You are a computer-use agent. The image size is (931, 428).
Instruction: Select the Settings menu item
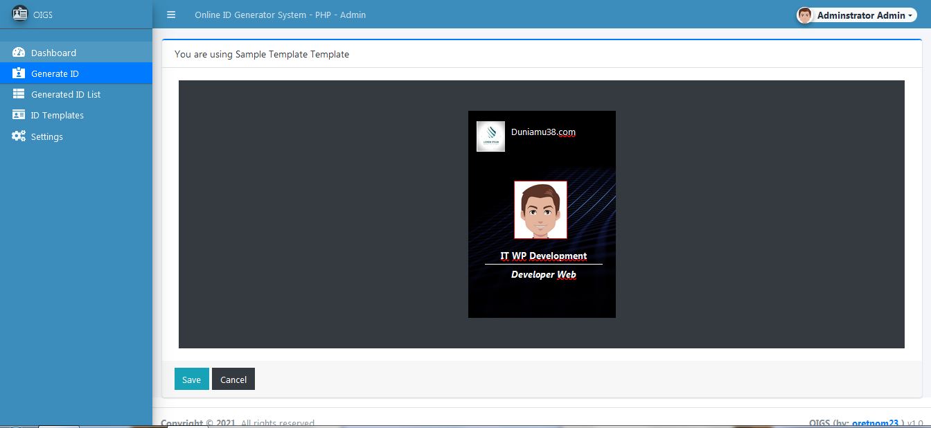(46, 136)
